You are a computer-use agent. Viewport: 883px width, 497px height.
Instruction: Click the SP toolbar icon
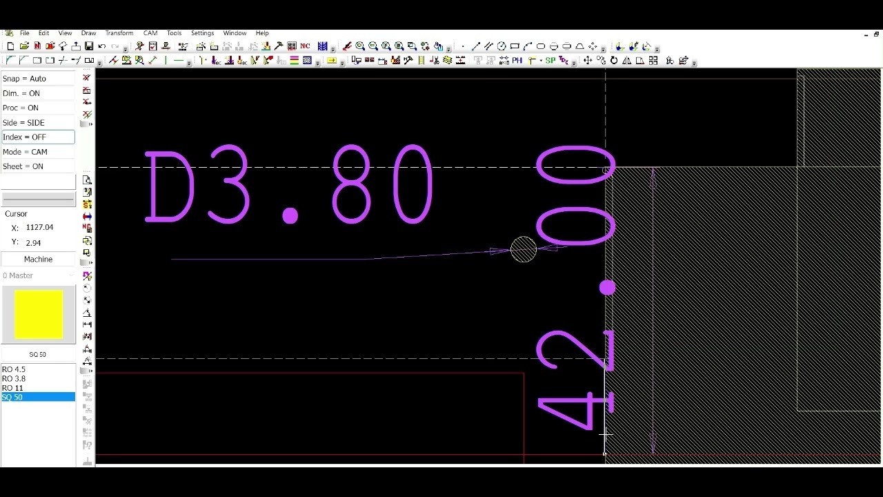pyautogui.click(x=550, y=61)
